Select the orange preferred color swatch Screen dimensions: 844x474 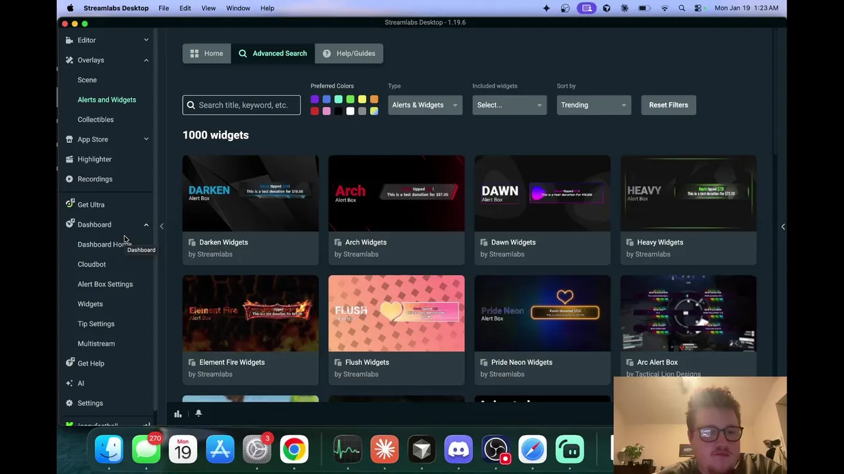[374, 99]
